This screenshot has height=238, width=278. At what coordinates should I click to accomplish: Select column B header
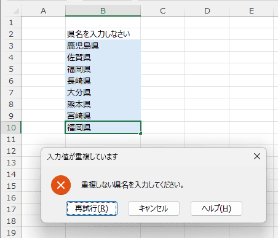[103, 10]
